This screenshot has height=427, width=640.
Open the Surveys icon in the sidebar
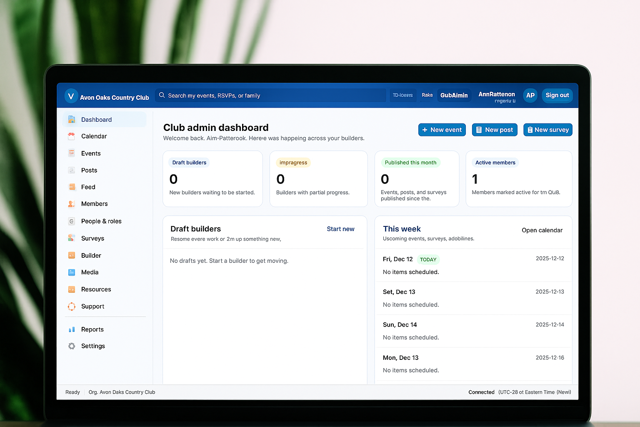(71, 238)
